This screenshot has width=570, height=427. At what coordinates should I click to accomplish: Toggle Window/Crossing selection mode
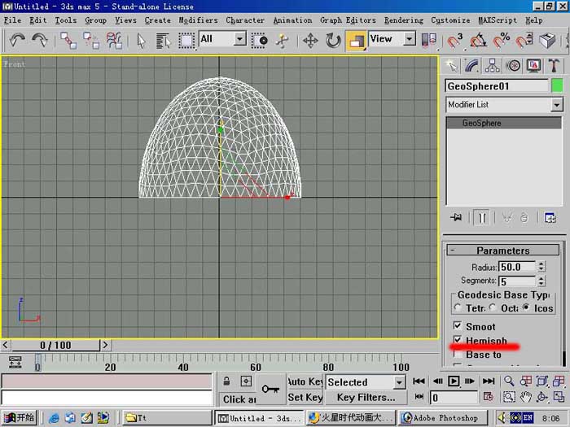(x=259, y=41)
